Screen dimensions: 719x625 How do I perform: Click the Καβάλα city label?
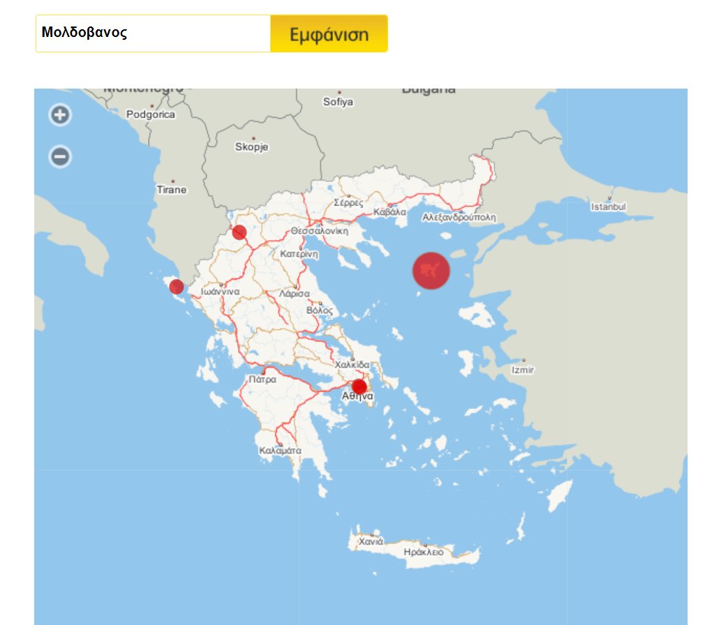coord(390,212)
